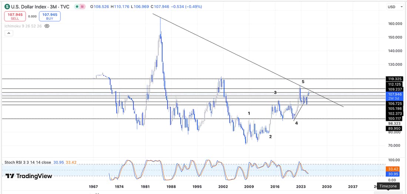The image size is (407, 194).
Task: Click the wave label 3 marker on chart
Action: 275,93
